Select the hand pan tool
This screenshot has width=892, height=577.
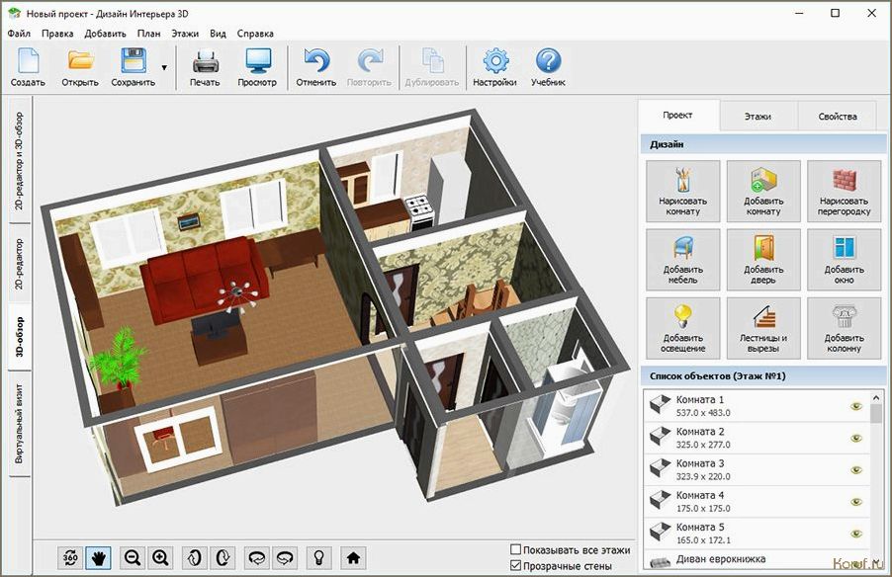[99, 557]
